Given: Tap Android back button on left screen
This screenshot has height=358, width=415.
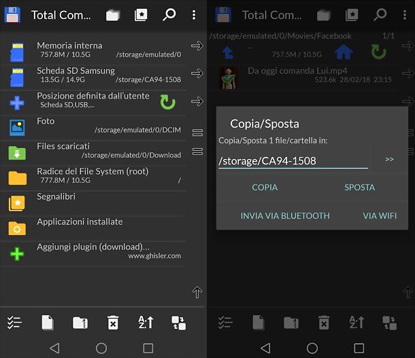Looking at the screenshot, I should (x=55, y=348).
